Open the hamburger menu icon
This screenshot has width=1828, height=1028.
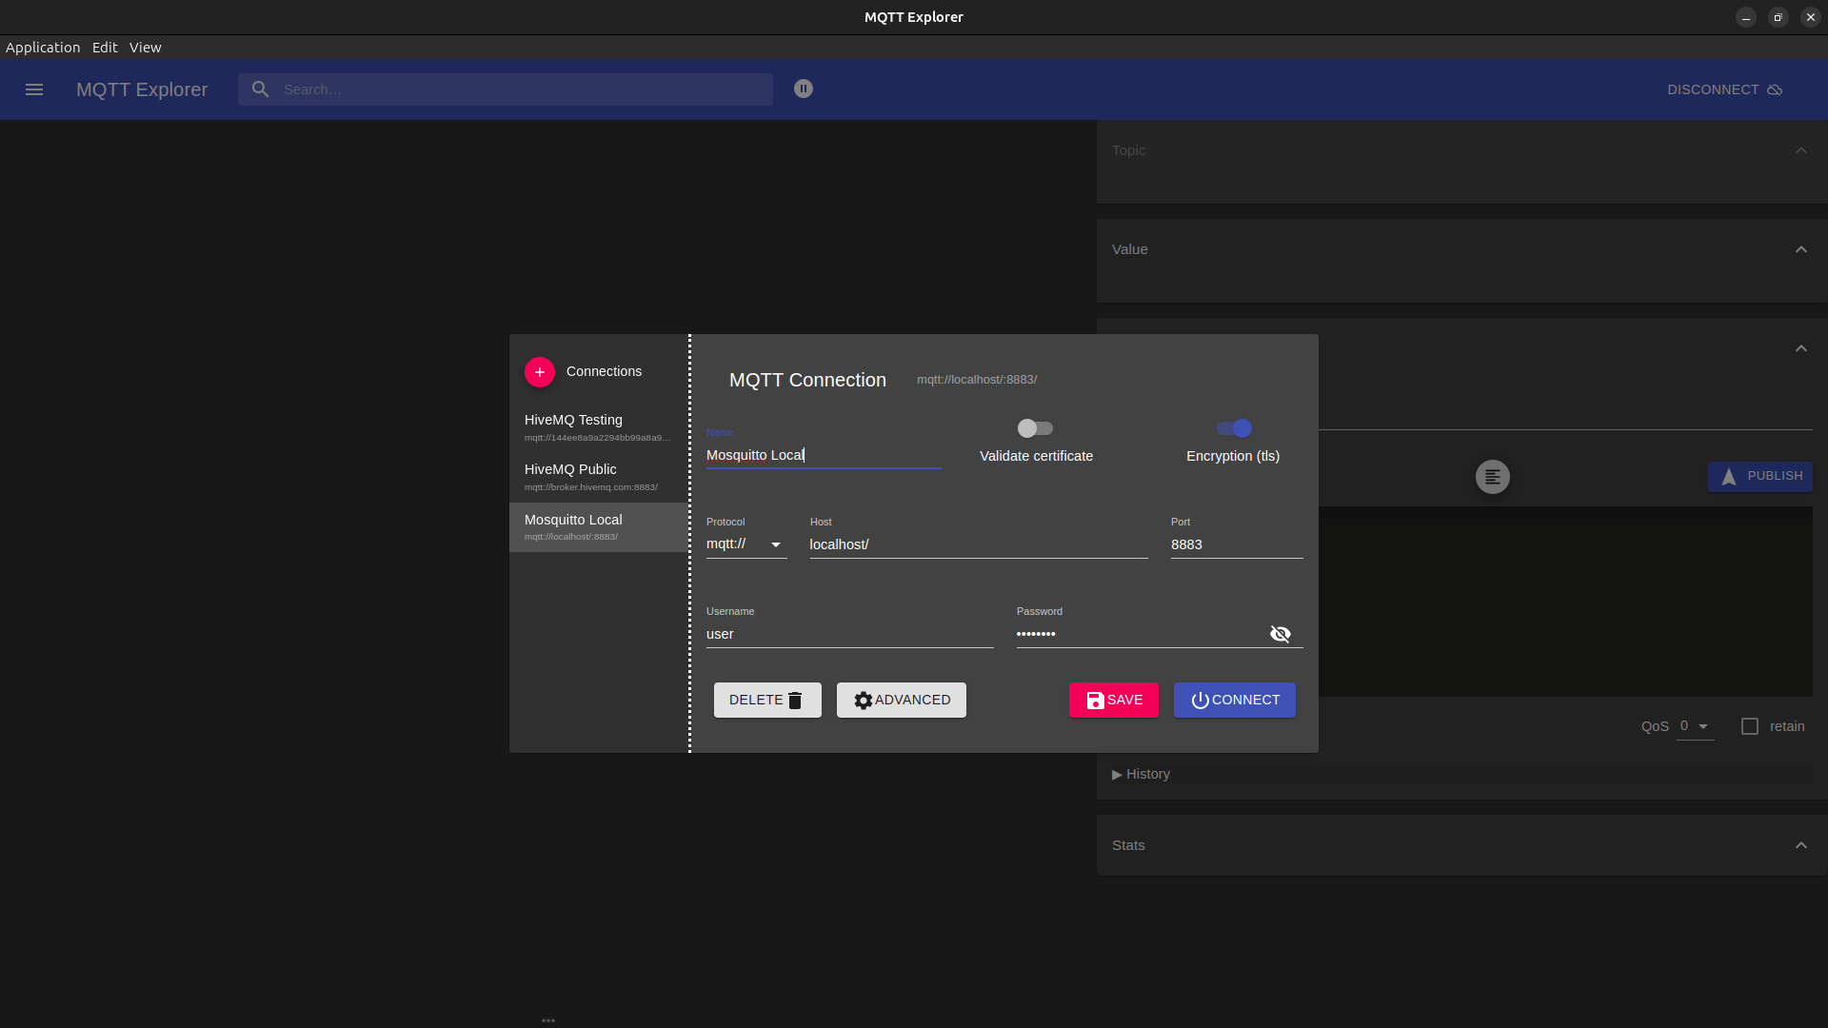pos(34,89)
